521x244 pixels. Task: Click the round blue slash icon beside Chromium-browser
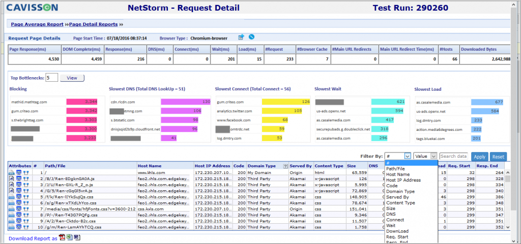[x=251, y=37]
